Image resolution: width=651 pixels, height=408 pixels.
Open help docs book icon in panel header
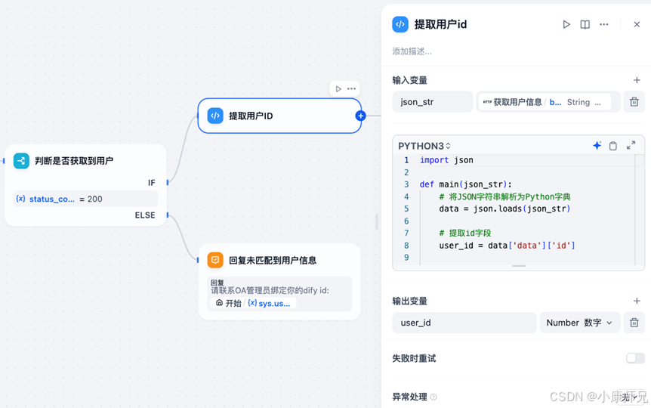pyautogui.click(x=585, y=24)
